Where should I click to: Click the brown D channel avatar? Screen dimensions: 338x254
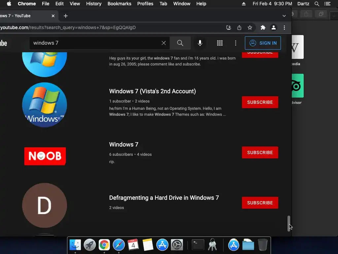[45, 205]
